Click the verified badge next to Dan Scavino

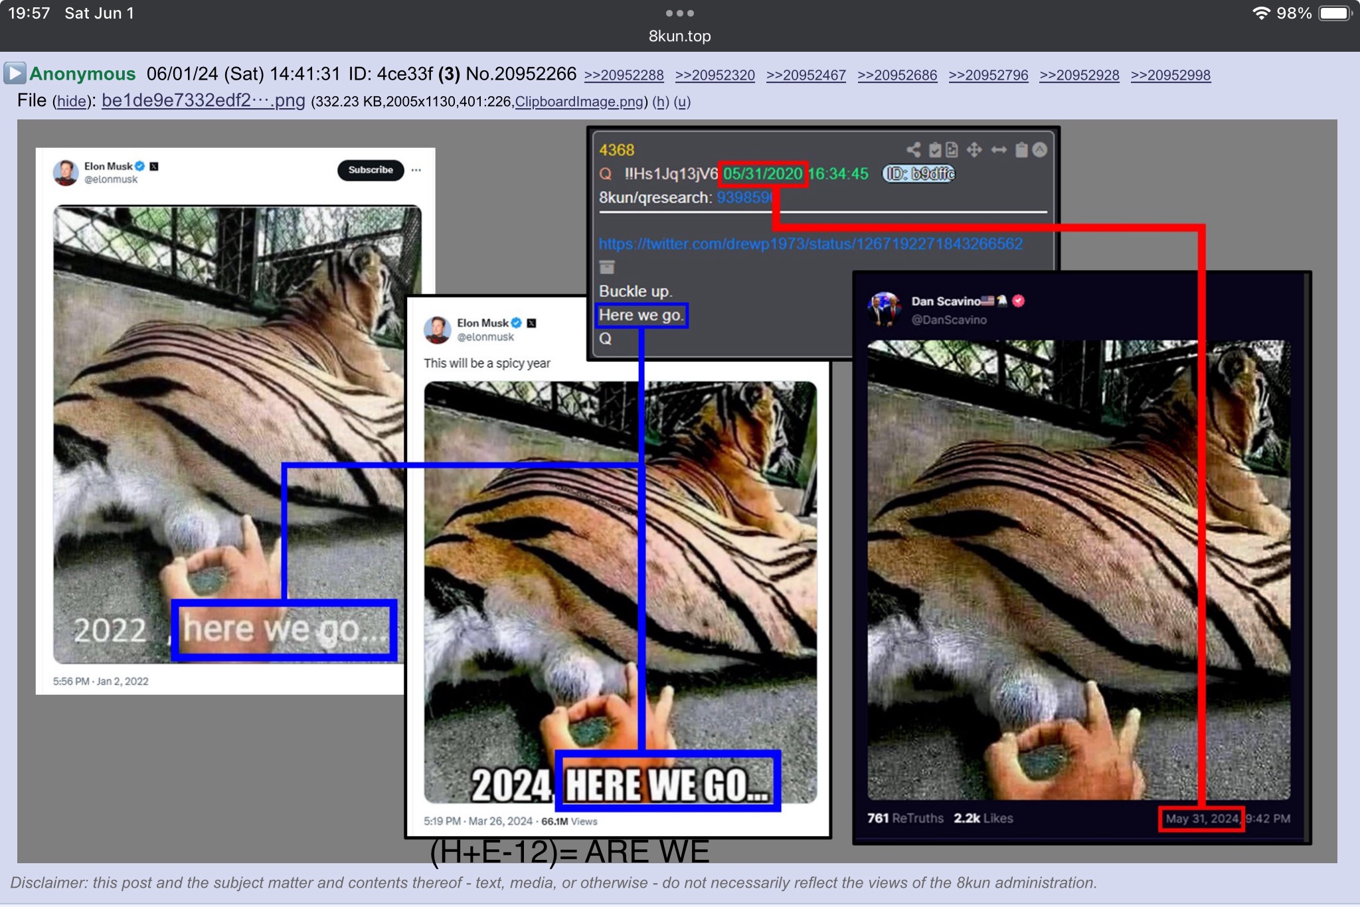1019,301
